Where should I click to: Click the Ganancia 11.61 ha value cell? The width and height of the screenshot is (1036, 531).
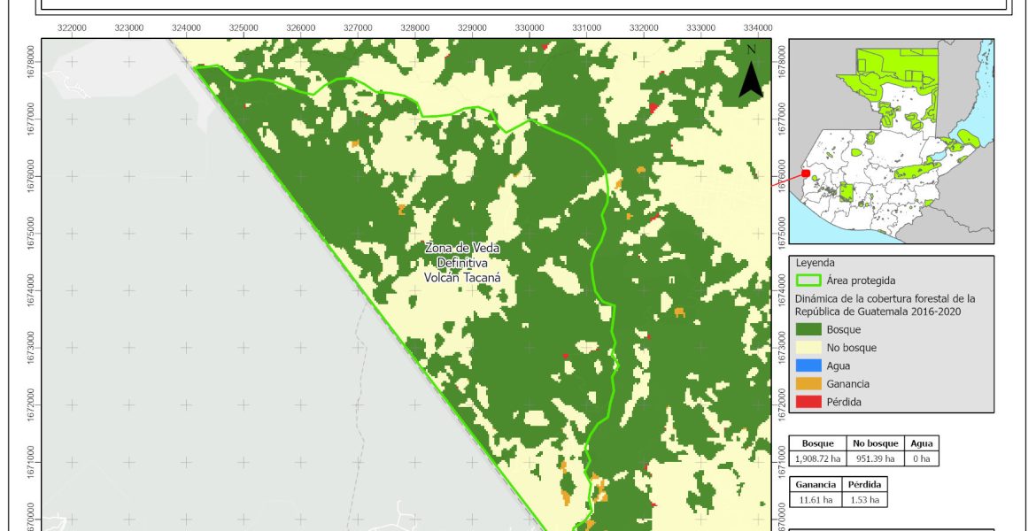click(815, 500)
